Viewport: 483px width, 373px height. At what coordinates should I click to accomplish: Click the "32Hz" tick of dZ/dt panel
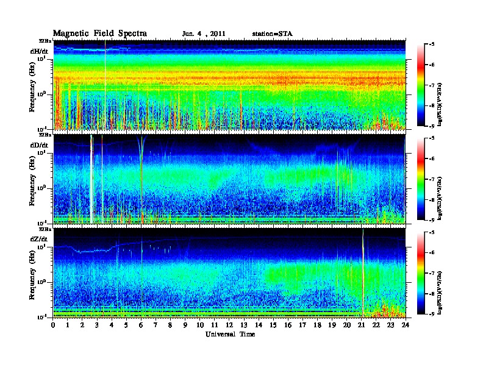click(x=45, y=229)
